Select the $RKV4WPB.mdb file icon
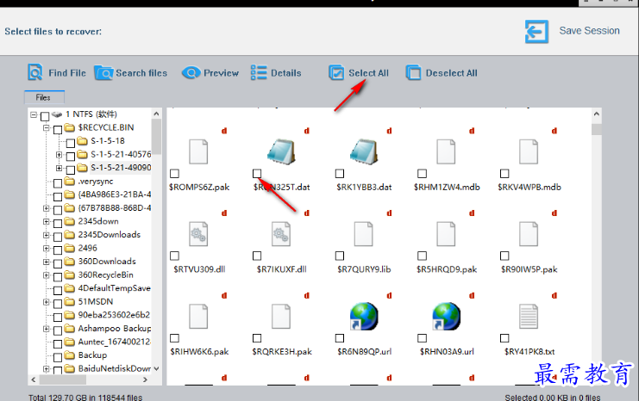The width and height of the screenshot is (639, 401). (529, 151)
